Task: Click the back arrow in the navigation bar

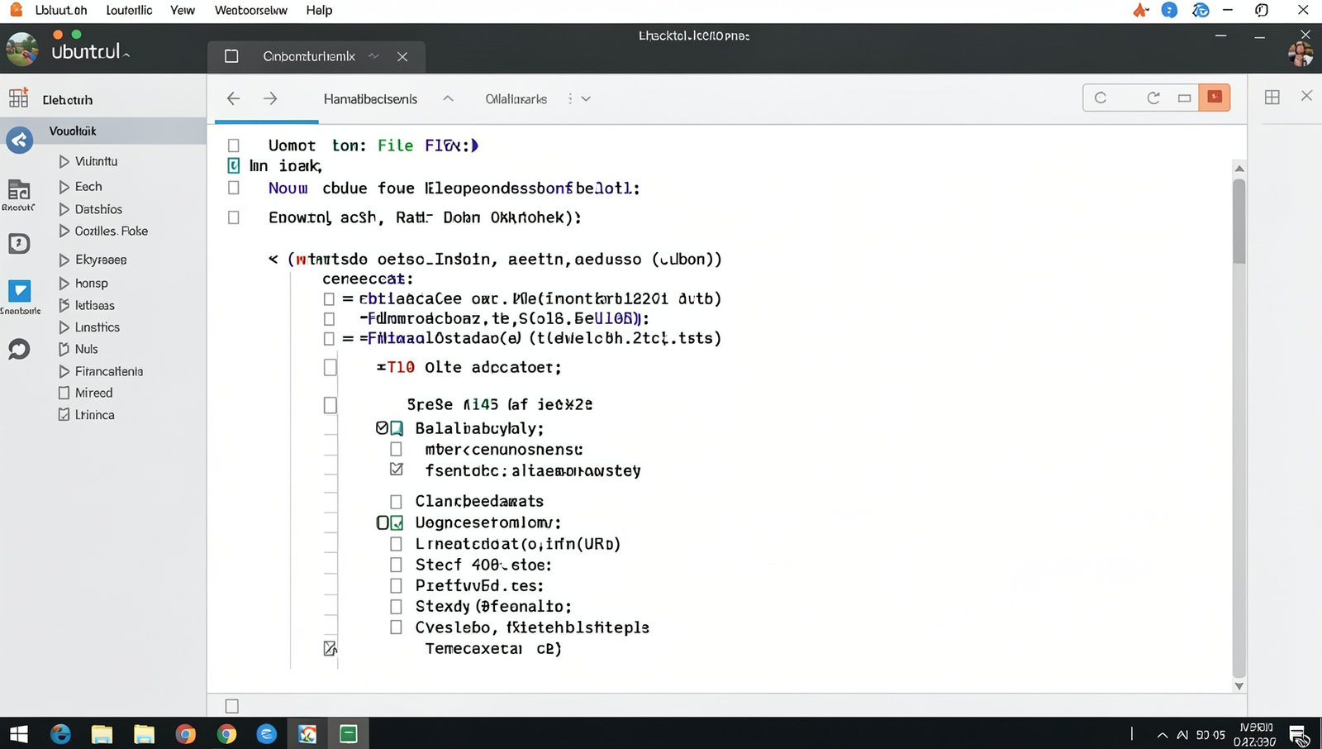Action: tap(233, 98)
